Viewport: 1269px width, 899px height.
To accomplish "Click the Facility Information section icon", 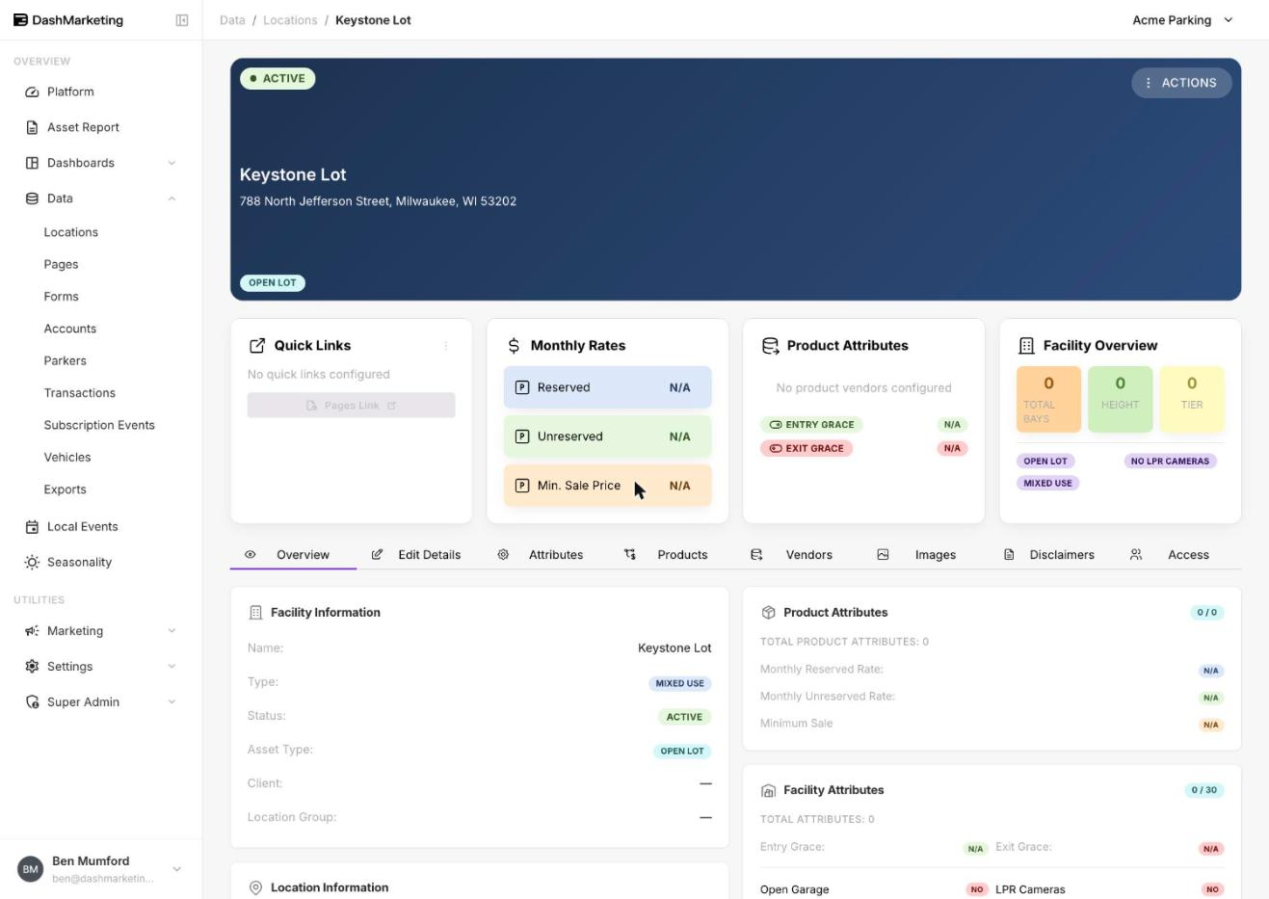I will tap(255, 613).
